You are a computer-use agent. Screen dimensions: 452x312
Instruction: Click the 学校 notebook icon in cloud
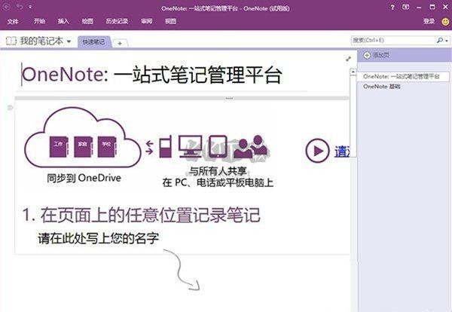[x=107, y=147]
